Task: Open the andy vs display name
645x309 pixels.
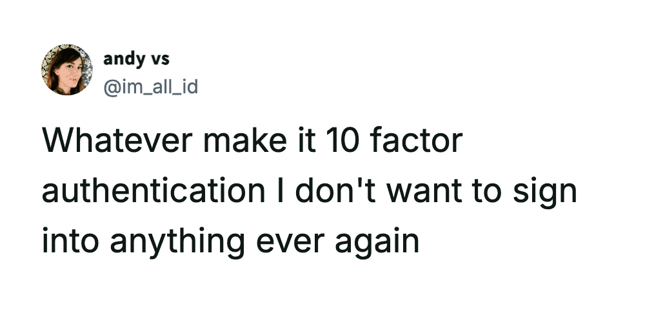Action: [x=136, y=59]
